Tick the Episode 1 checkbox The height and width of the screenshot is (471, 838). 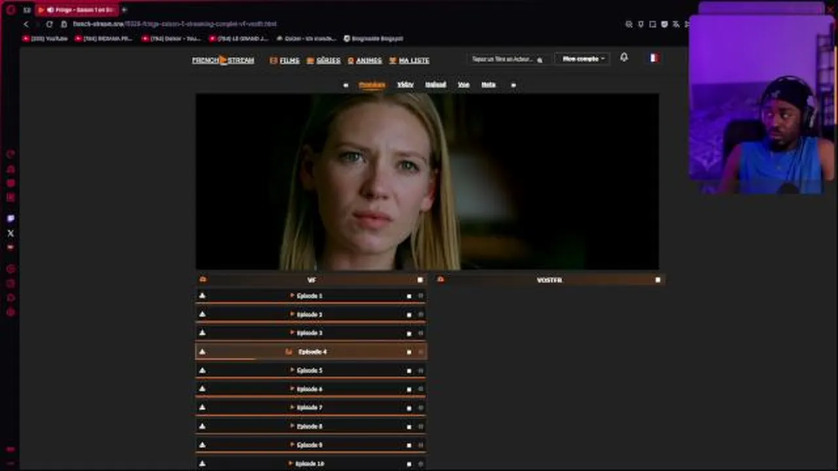point(409,296)
